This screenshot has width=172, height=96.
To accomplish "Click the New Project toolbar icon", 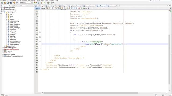I will tap(5, 3).
